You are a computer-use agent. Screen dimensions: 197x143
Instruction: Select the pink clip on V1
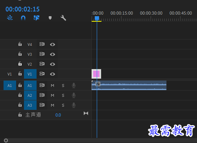point(96,74)
